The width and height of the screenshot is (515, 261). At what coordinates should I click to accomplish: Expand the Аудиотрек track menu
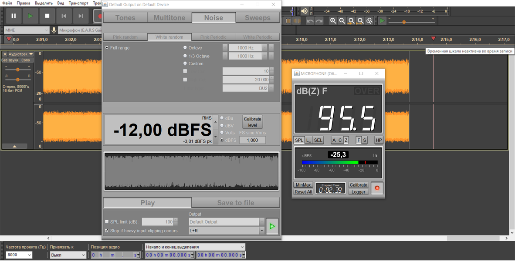click(31, 54)
